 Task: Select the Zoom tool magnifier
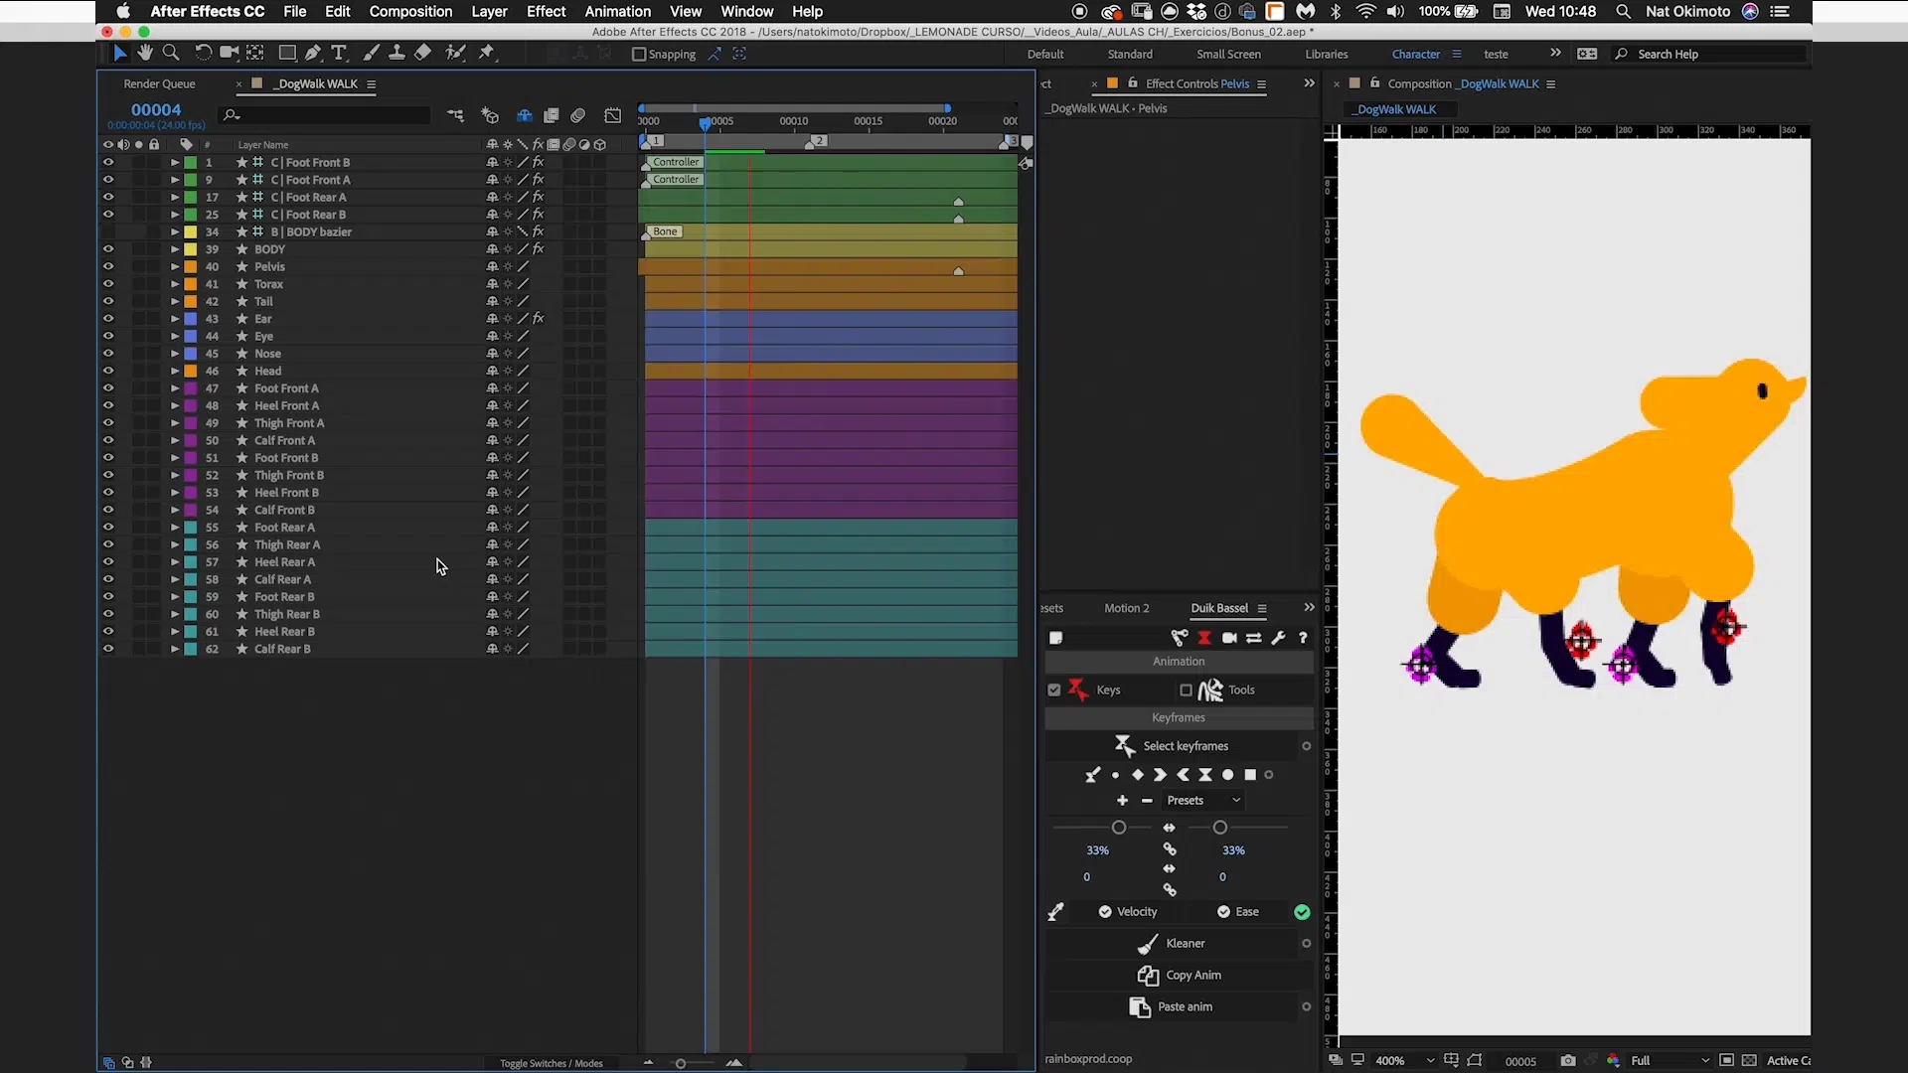[171, 53]
